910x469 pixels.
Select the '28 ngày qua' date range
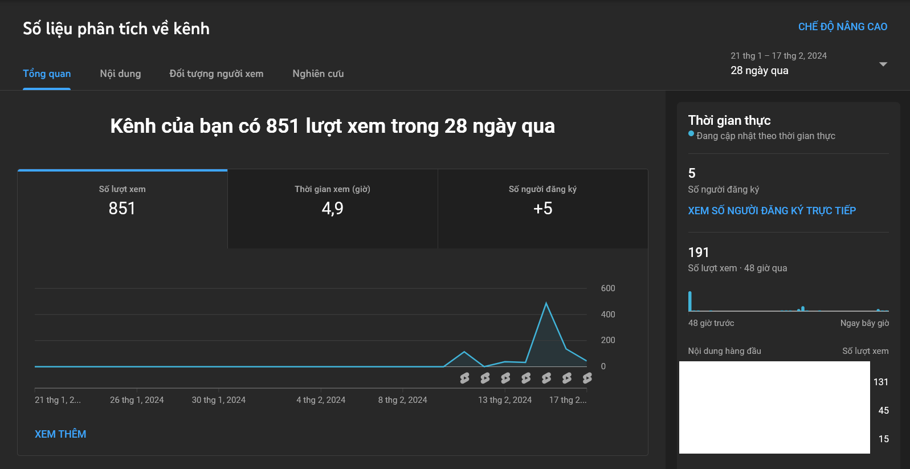coord(760,71)
